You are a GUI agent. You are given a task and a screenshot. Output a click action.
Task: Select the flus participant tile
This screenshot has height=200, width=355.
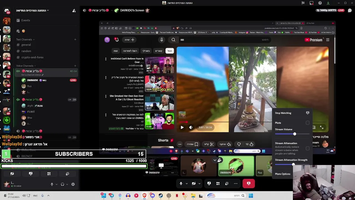[x=264, y=166]
